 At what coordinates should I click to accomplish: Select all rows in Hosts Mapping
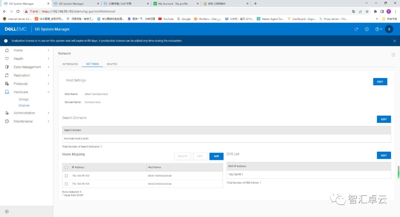tap(66, 168)
